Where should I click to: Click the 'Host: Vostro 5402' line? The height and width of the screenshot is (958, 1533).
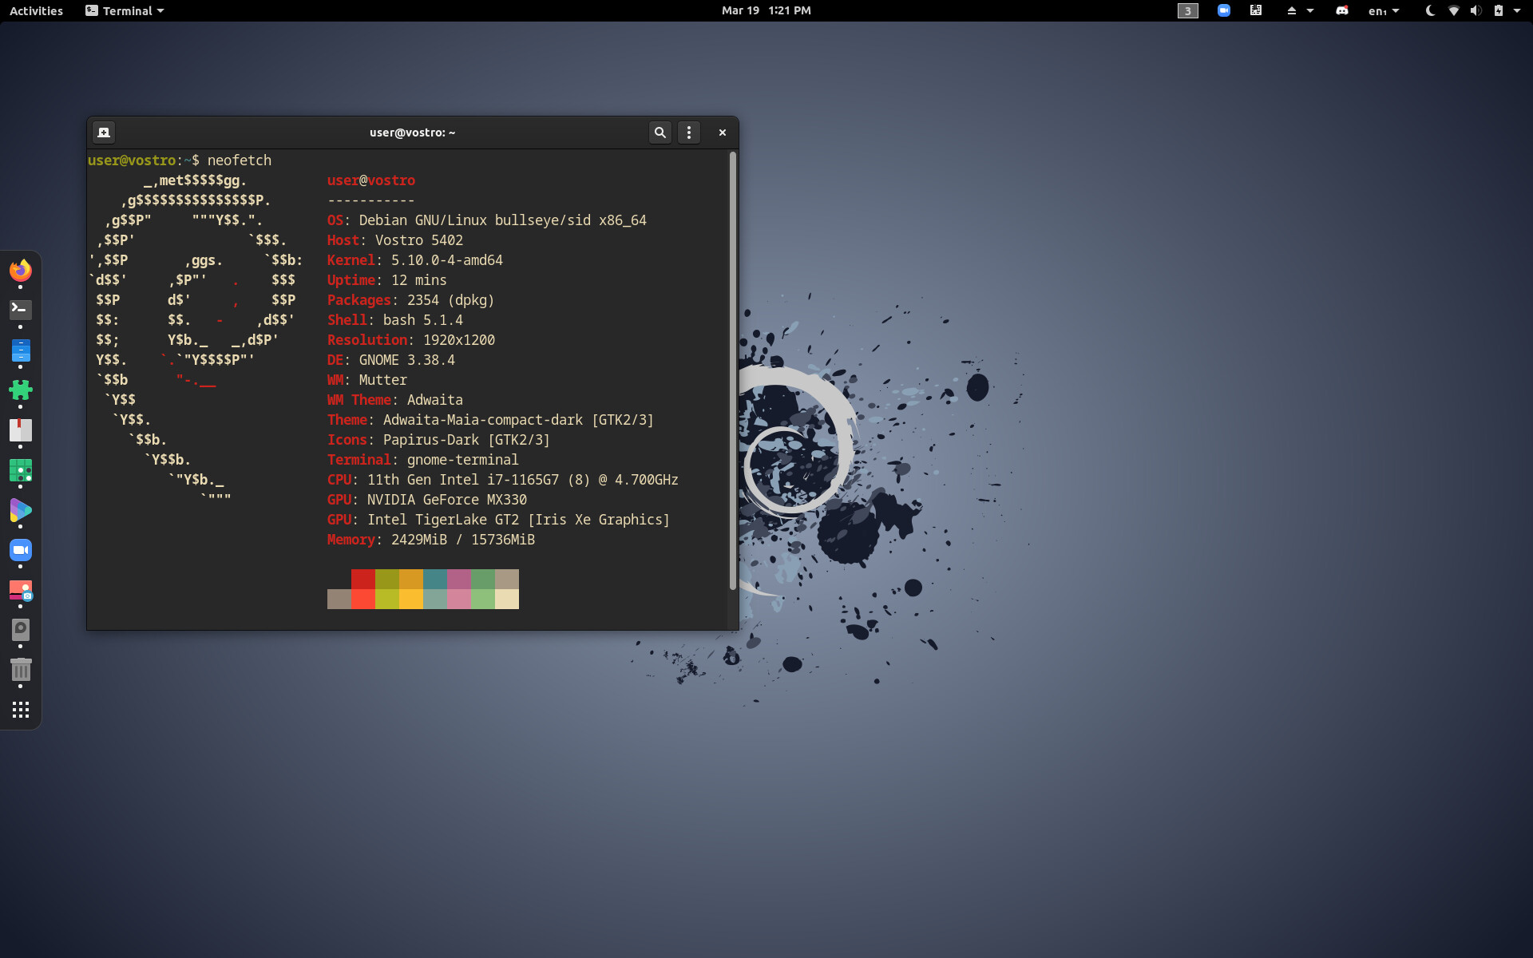[395, 240]
